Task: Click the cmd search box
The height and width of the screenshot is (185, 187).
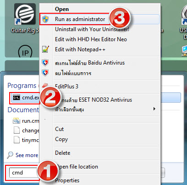Action: (24, 173)
